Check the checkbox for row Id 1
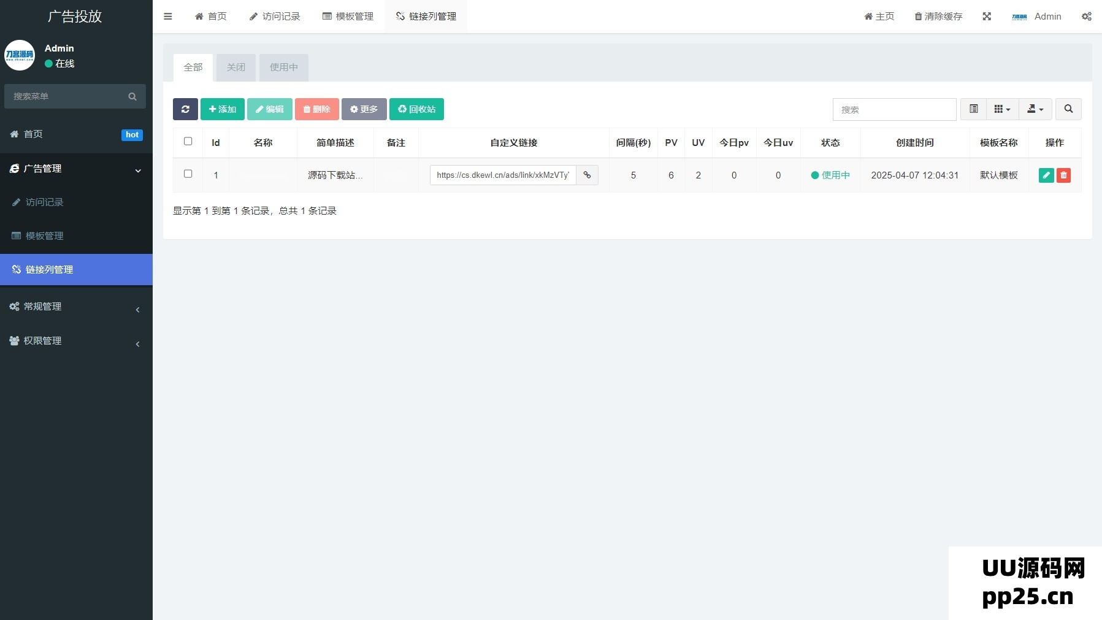 (188, 174)
